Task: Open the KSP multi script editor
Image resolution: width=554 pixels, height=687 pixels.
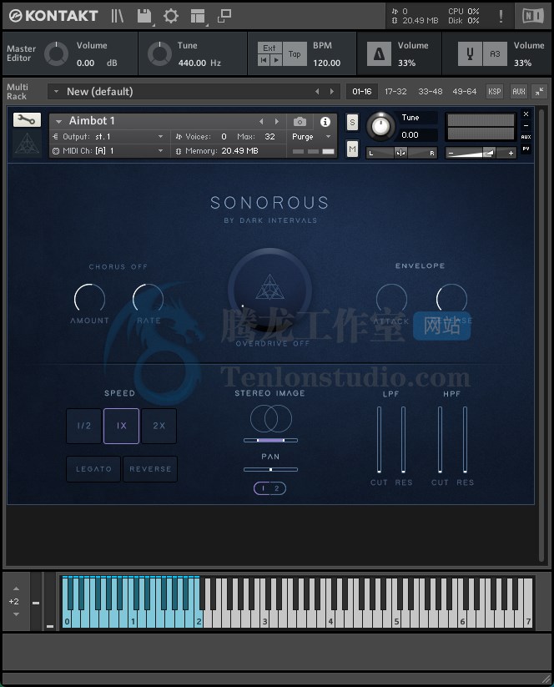Action: click(x=495, y=92)
